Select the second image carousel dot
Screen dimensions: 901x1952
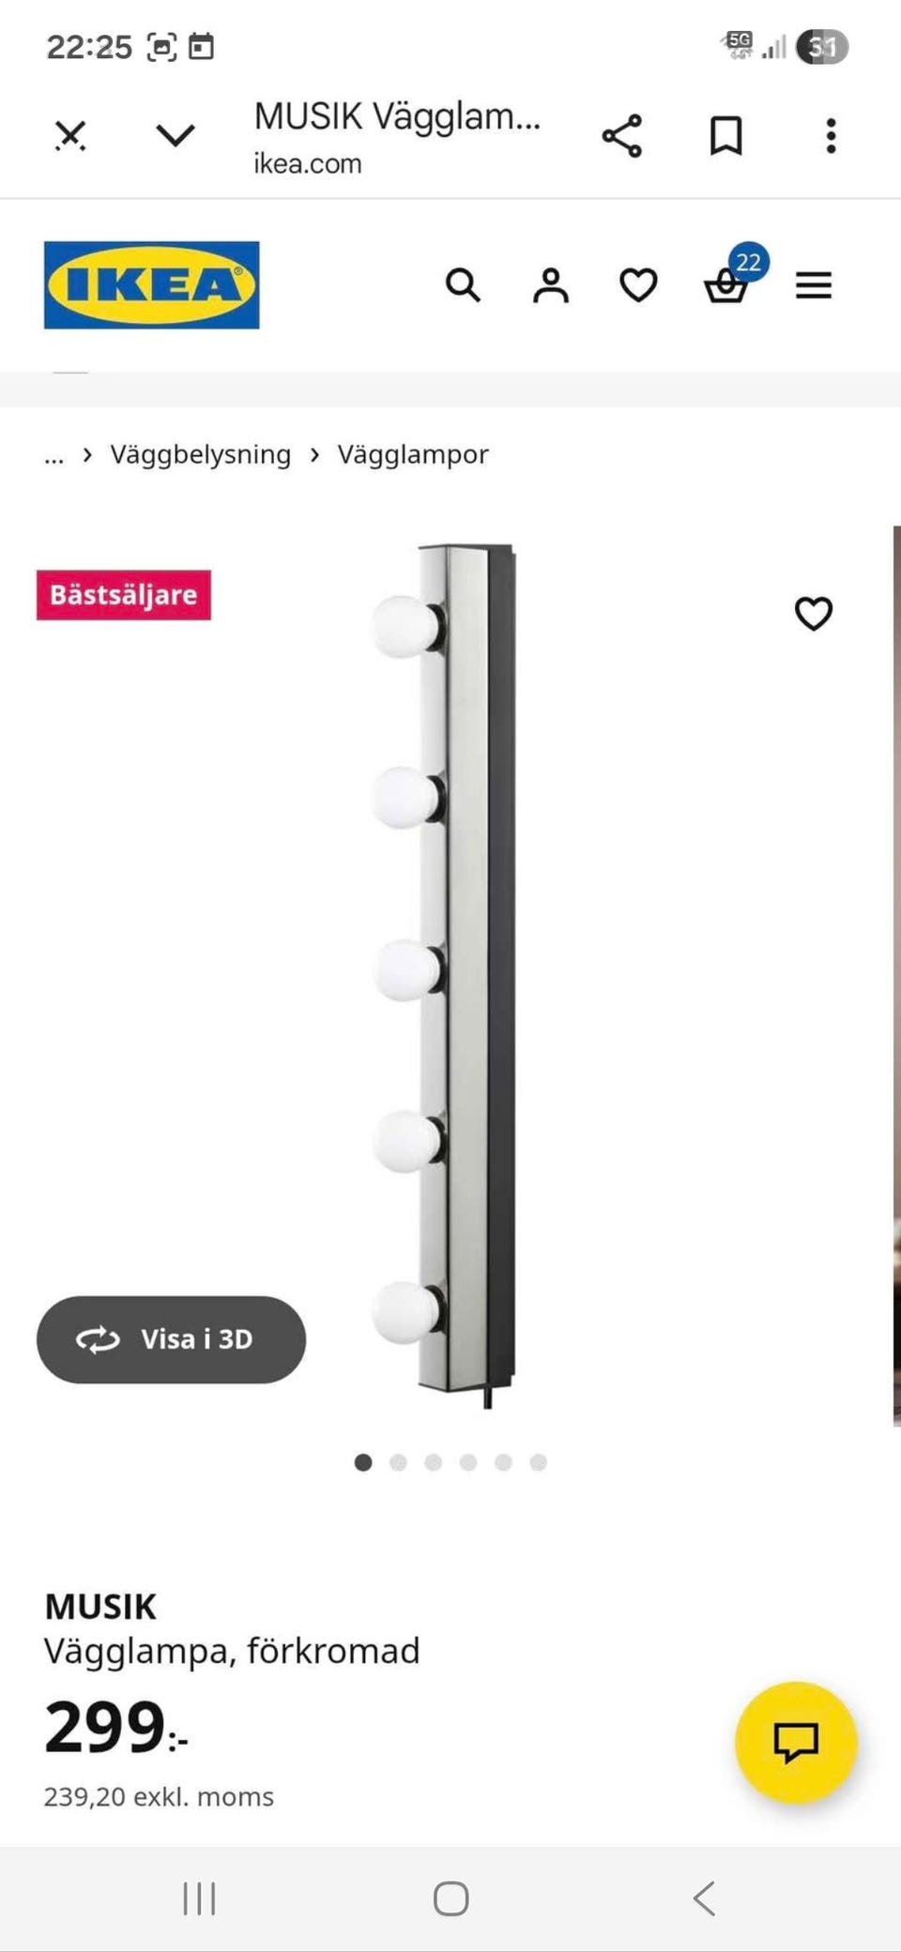[398, 1462]
